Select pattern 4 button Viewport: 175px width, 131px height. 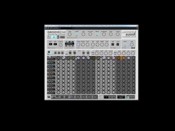pos(62,53)
